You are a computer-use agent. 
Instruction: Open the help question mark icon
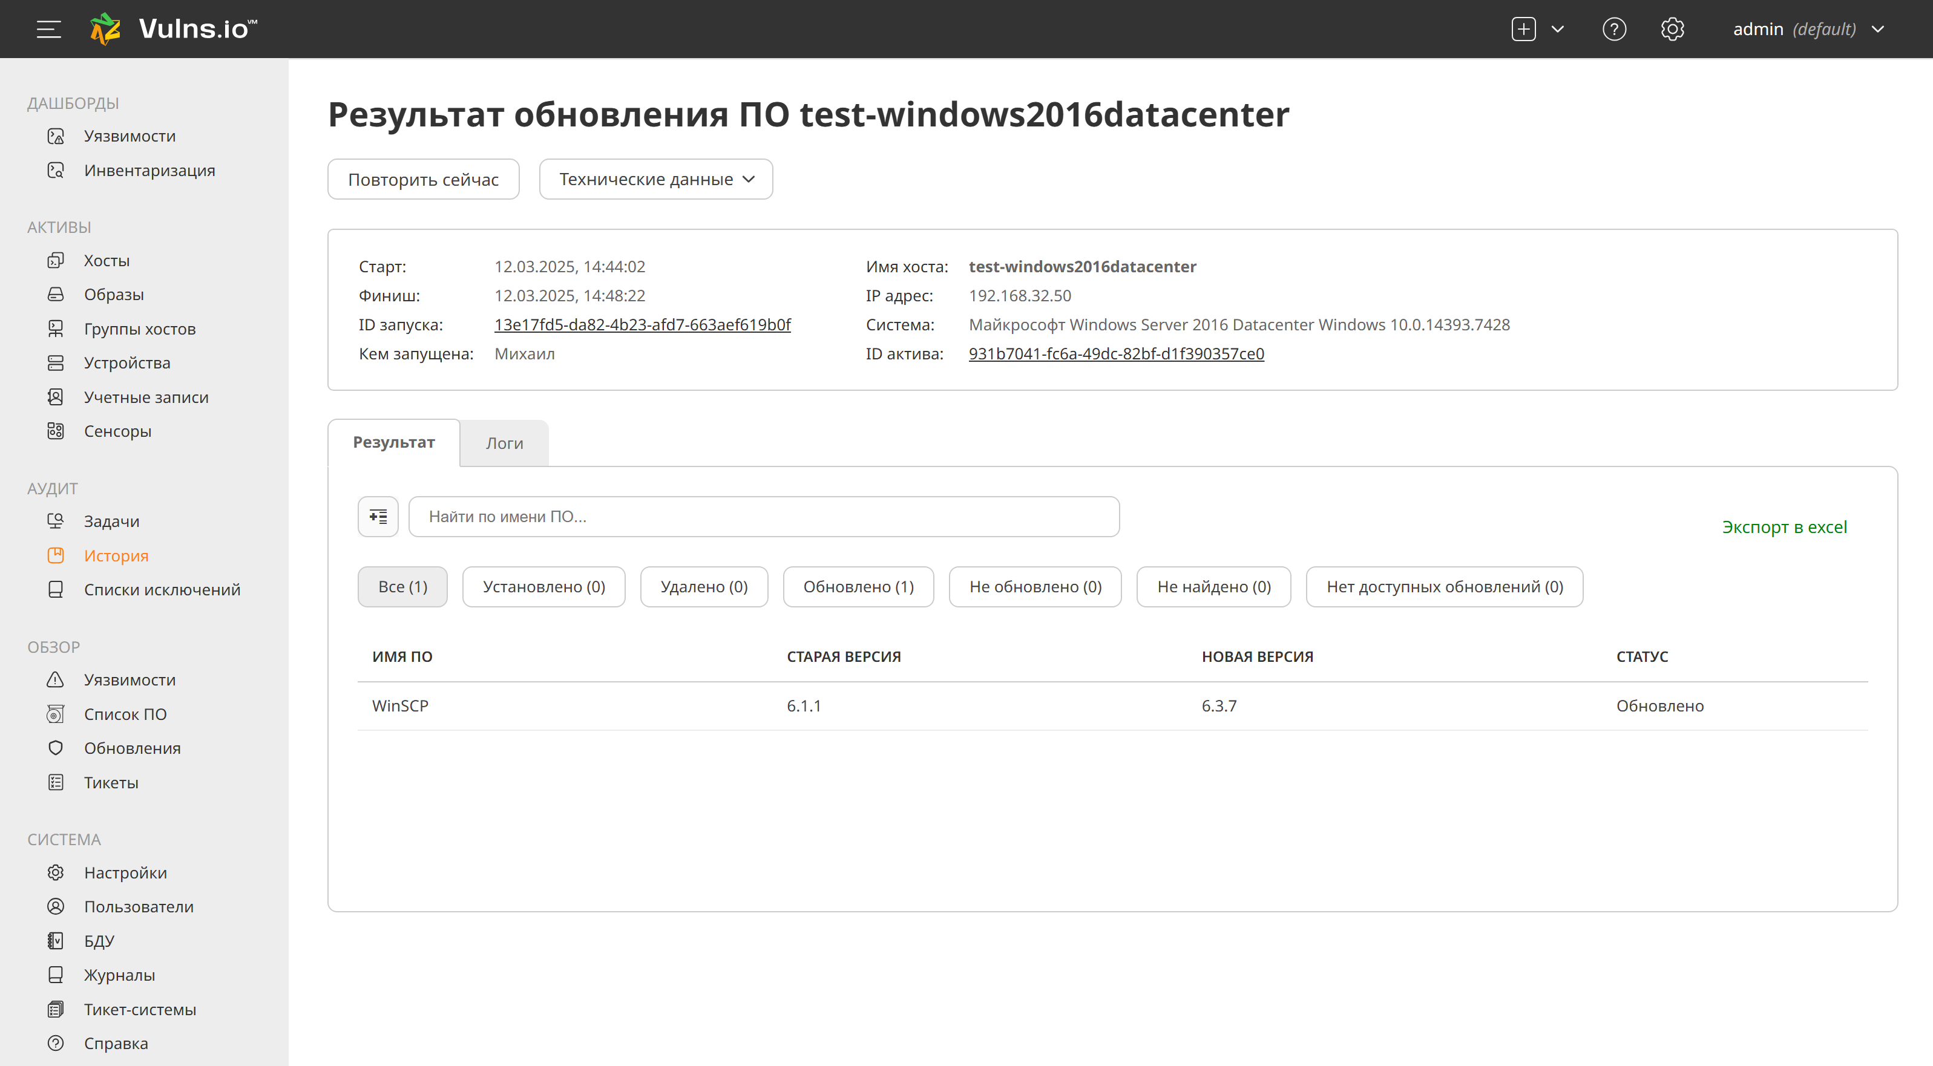point(1614,29)
